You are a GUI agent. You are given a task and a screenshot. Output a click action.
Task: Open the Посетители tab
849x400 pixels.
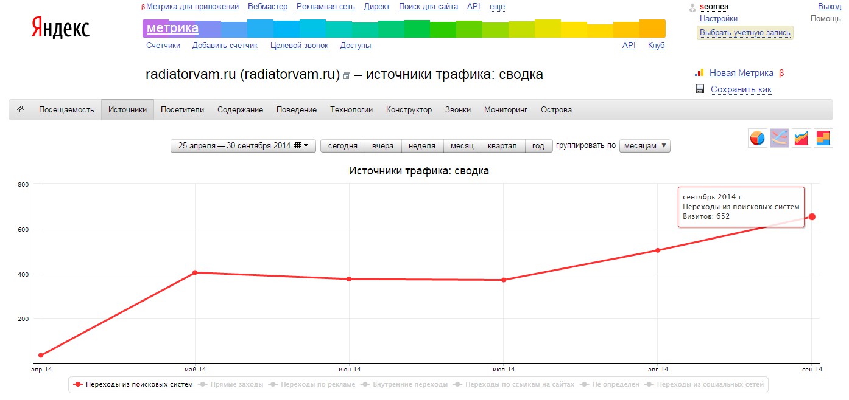coord(182,110)
